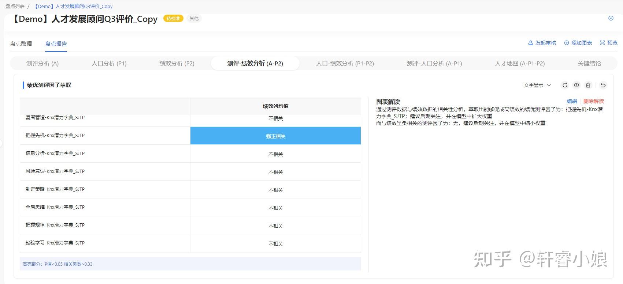
Task: Click the 绩优测评因子萃取 section title
Action: 49,85
